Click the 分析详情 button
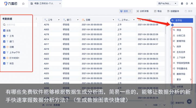 142,11
